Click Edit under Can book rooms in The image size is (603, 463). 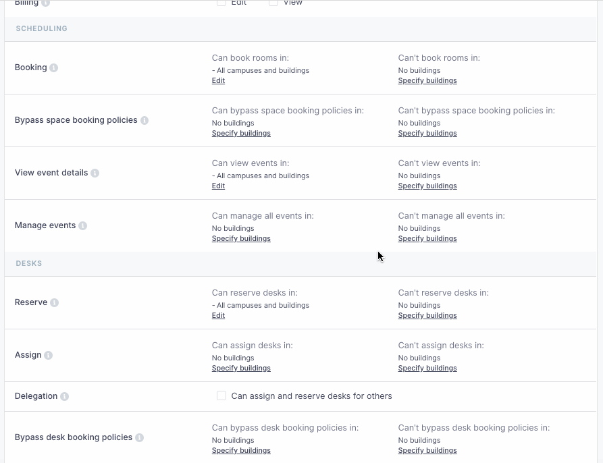pyautogui.click(x=217, y=80)
